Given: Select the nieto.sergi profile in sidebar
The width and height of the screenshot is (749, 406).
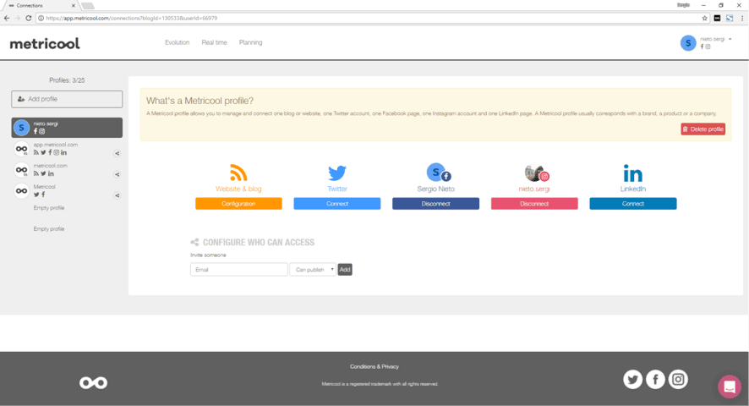Looking at the screenshot, I should (67, 128).
